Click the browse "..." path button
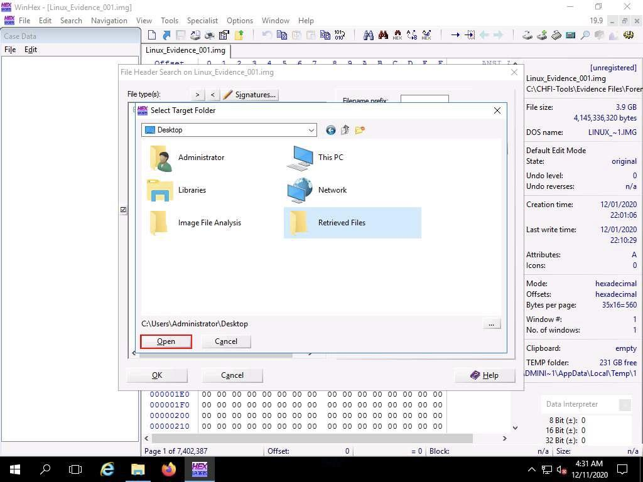The image size is (643, 482). (x=491, y=324)
